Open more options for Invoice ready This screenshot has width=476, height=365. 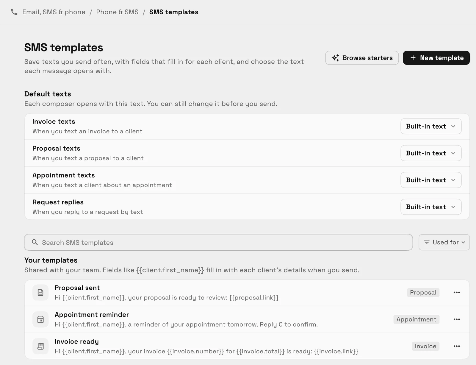click(457, 346)
